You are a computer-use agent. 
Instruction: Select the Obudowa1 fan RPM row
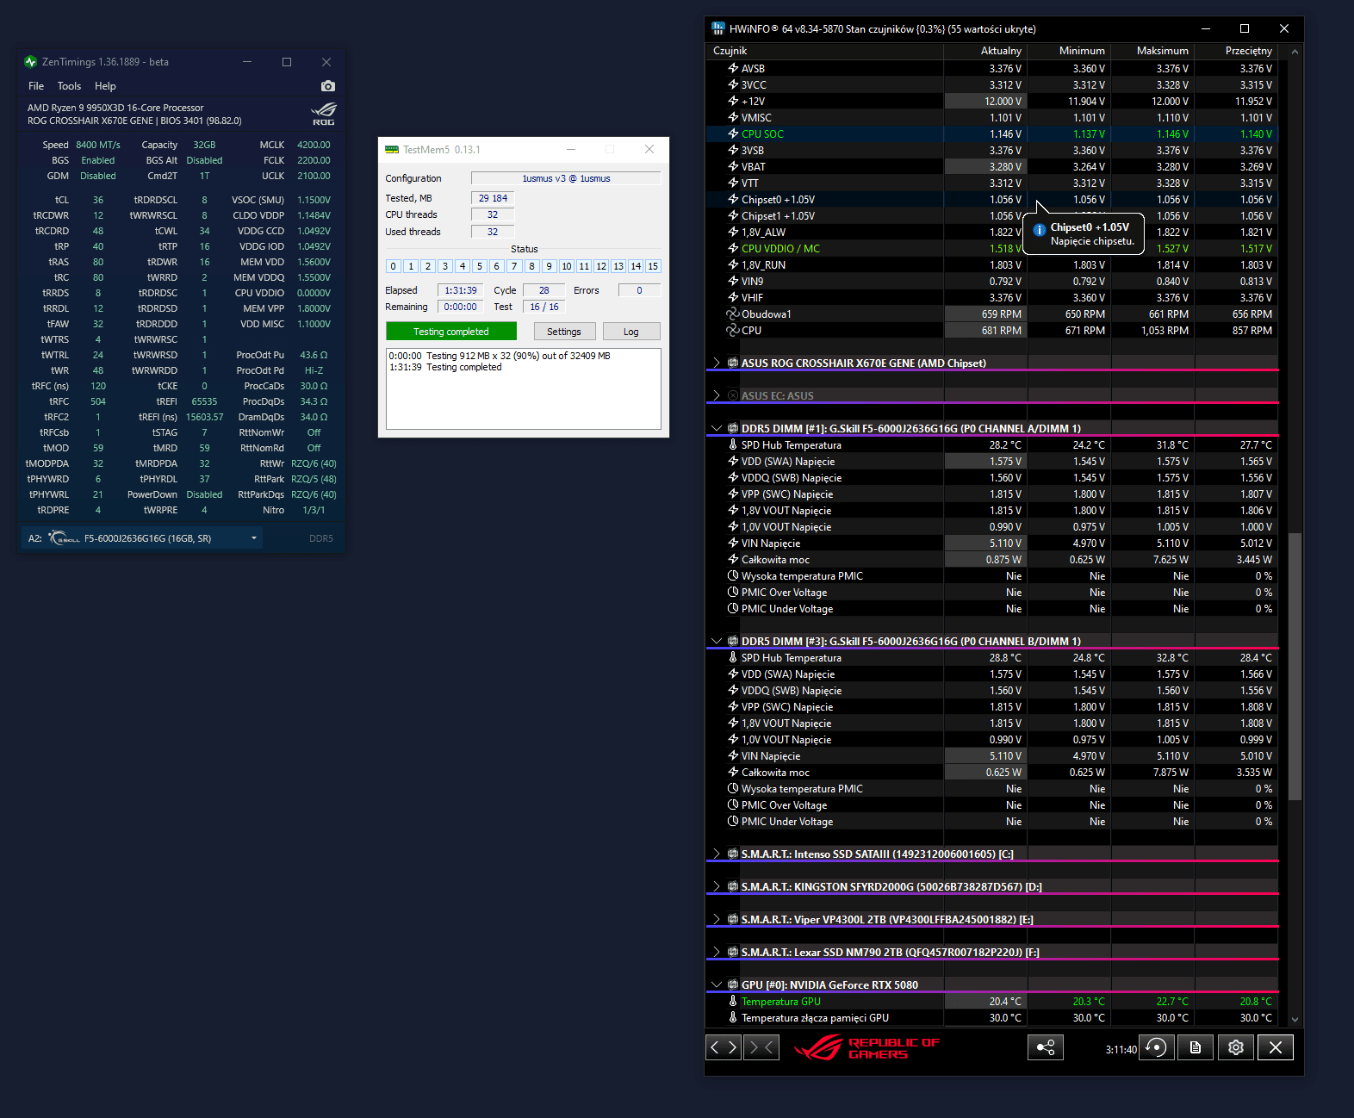click(x=991, y=314)
